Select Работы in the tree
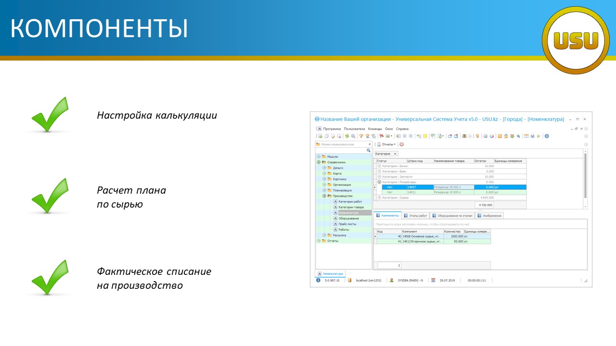 344,229
